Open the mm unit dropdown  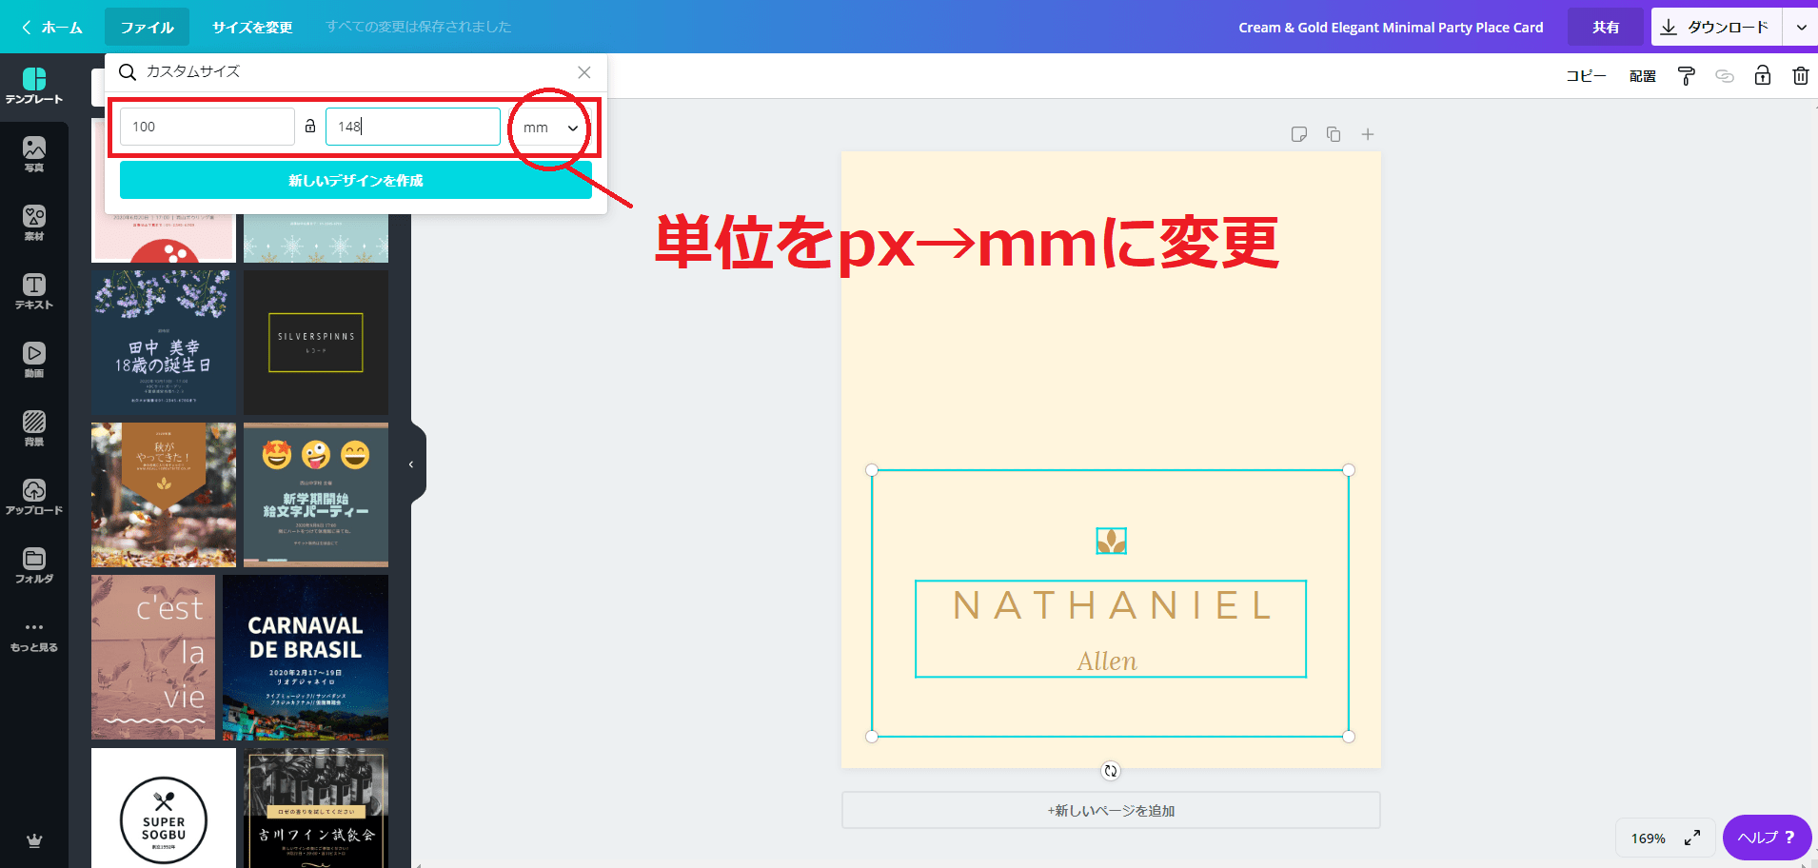click(x=550, y=128)
